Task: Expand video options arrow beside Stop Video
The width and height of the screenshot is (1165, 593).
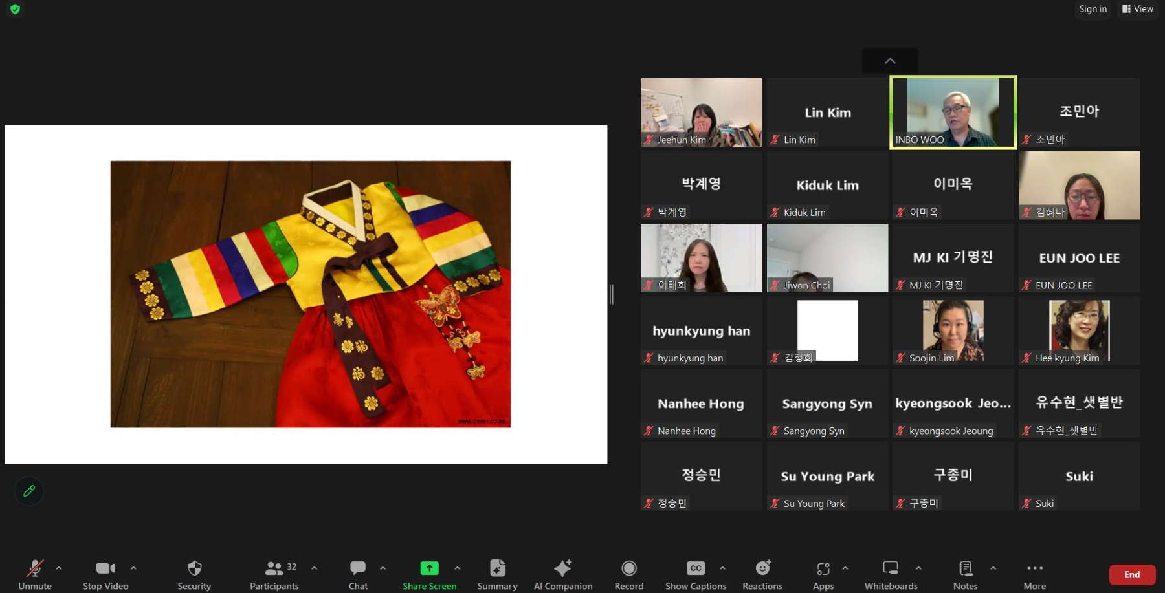Action: coord(133,568)
